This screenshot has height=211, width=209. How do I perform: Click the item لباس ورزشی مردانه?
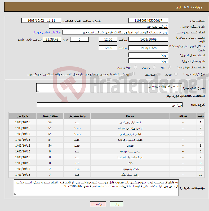pyautogui.click(x=130, y=128)
